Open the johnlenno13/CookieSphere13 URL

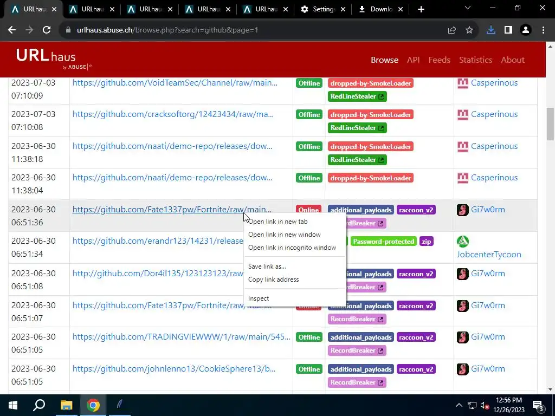tap(174, 368)
